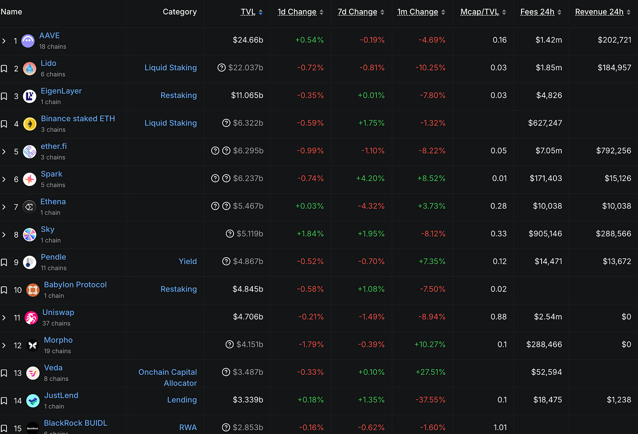Click AAVE TVL value $24.66b
Screen dimensions: 638x434
[x=248, y=40]
